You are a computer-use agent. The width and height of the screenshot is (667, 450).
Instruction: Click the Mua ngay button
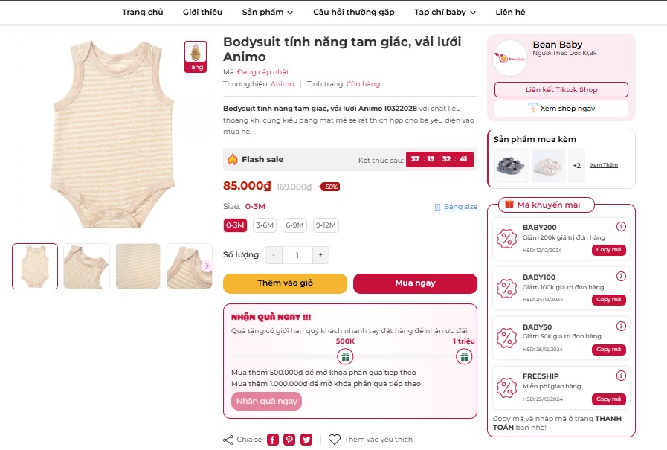tap(415, 283)
